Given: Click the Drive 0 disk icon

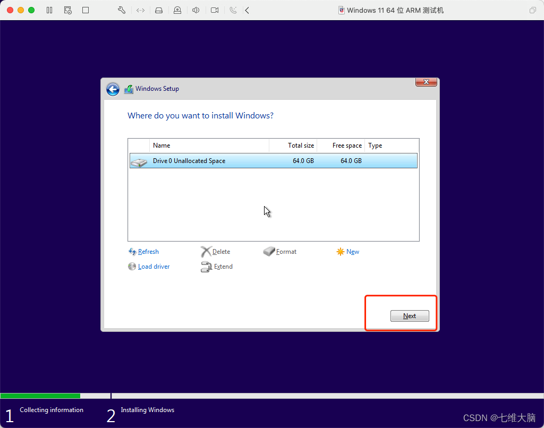Looking at the screenshot, I should coord(139,162).
